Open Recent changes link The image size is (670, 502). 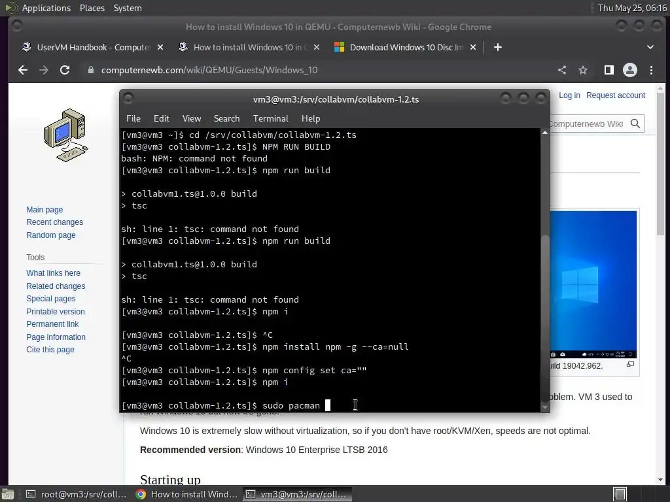click(x=55, y=222)
